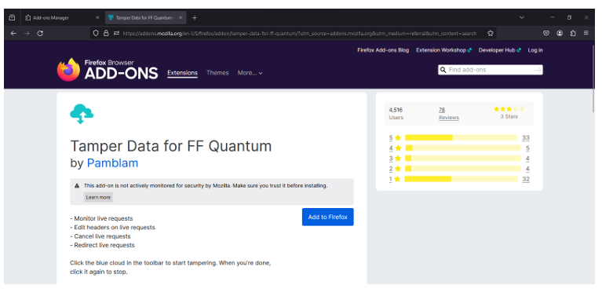Expand the list-all-tabs chevron
The height and width of the screenshot is (296, 602).
point(521,17)
